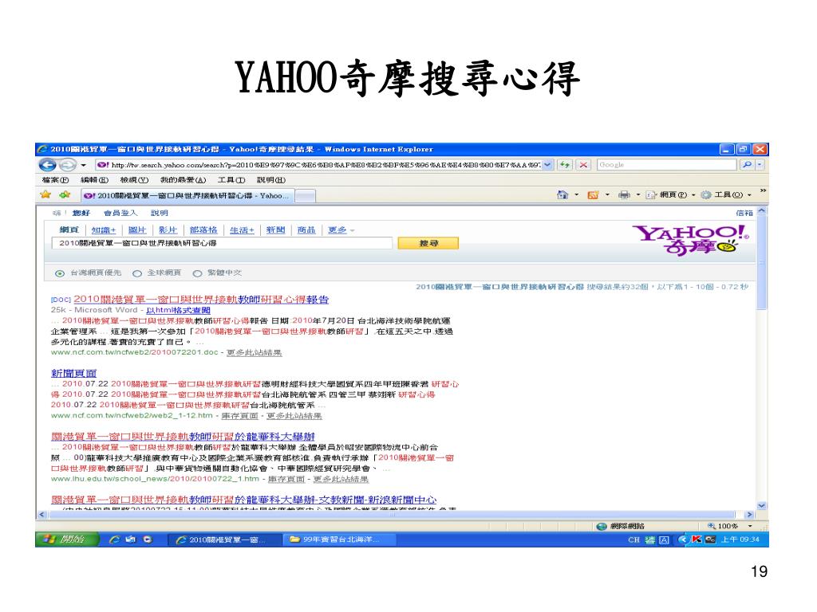The width and height of the screenshot is (817, 612).
Task: Expand the Print dropdown arrow
Action: click(x=637, y=194)
